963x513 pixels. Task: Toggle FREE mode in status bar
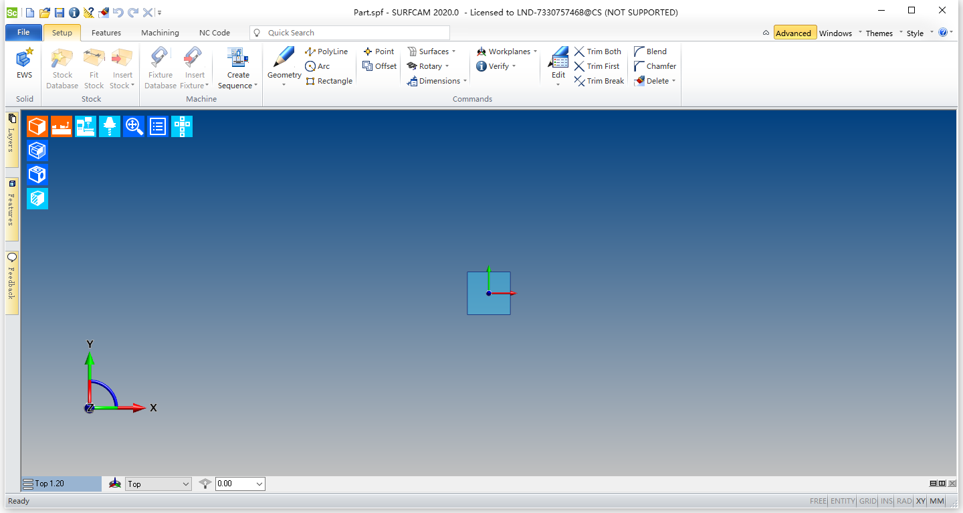(818, 501)
